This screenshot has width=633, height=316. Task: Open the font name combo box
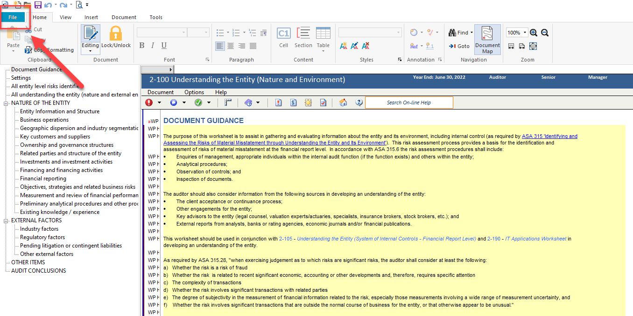pyautogui.click(x=162, y=33)
